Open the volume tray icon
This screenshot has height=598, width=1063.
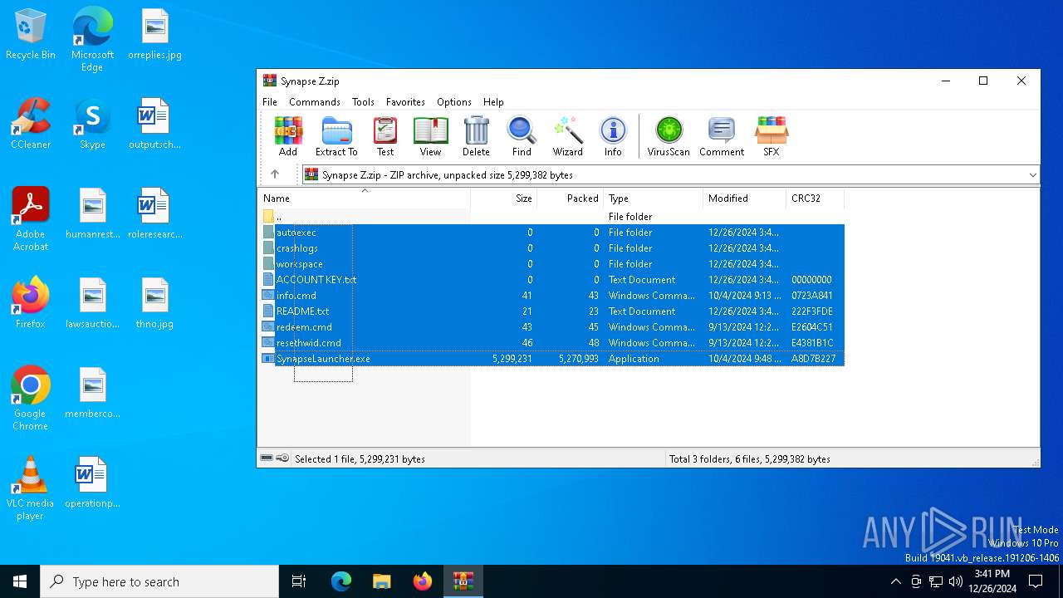point(956,581)
